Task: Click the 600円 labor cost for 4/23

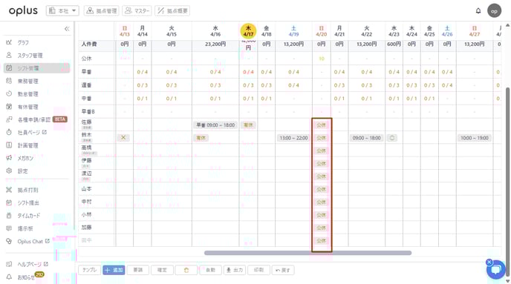Action: pyautogui.click(x=394, y=44)
